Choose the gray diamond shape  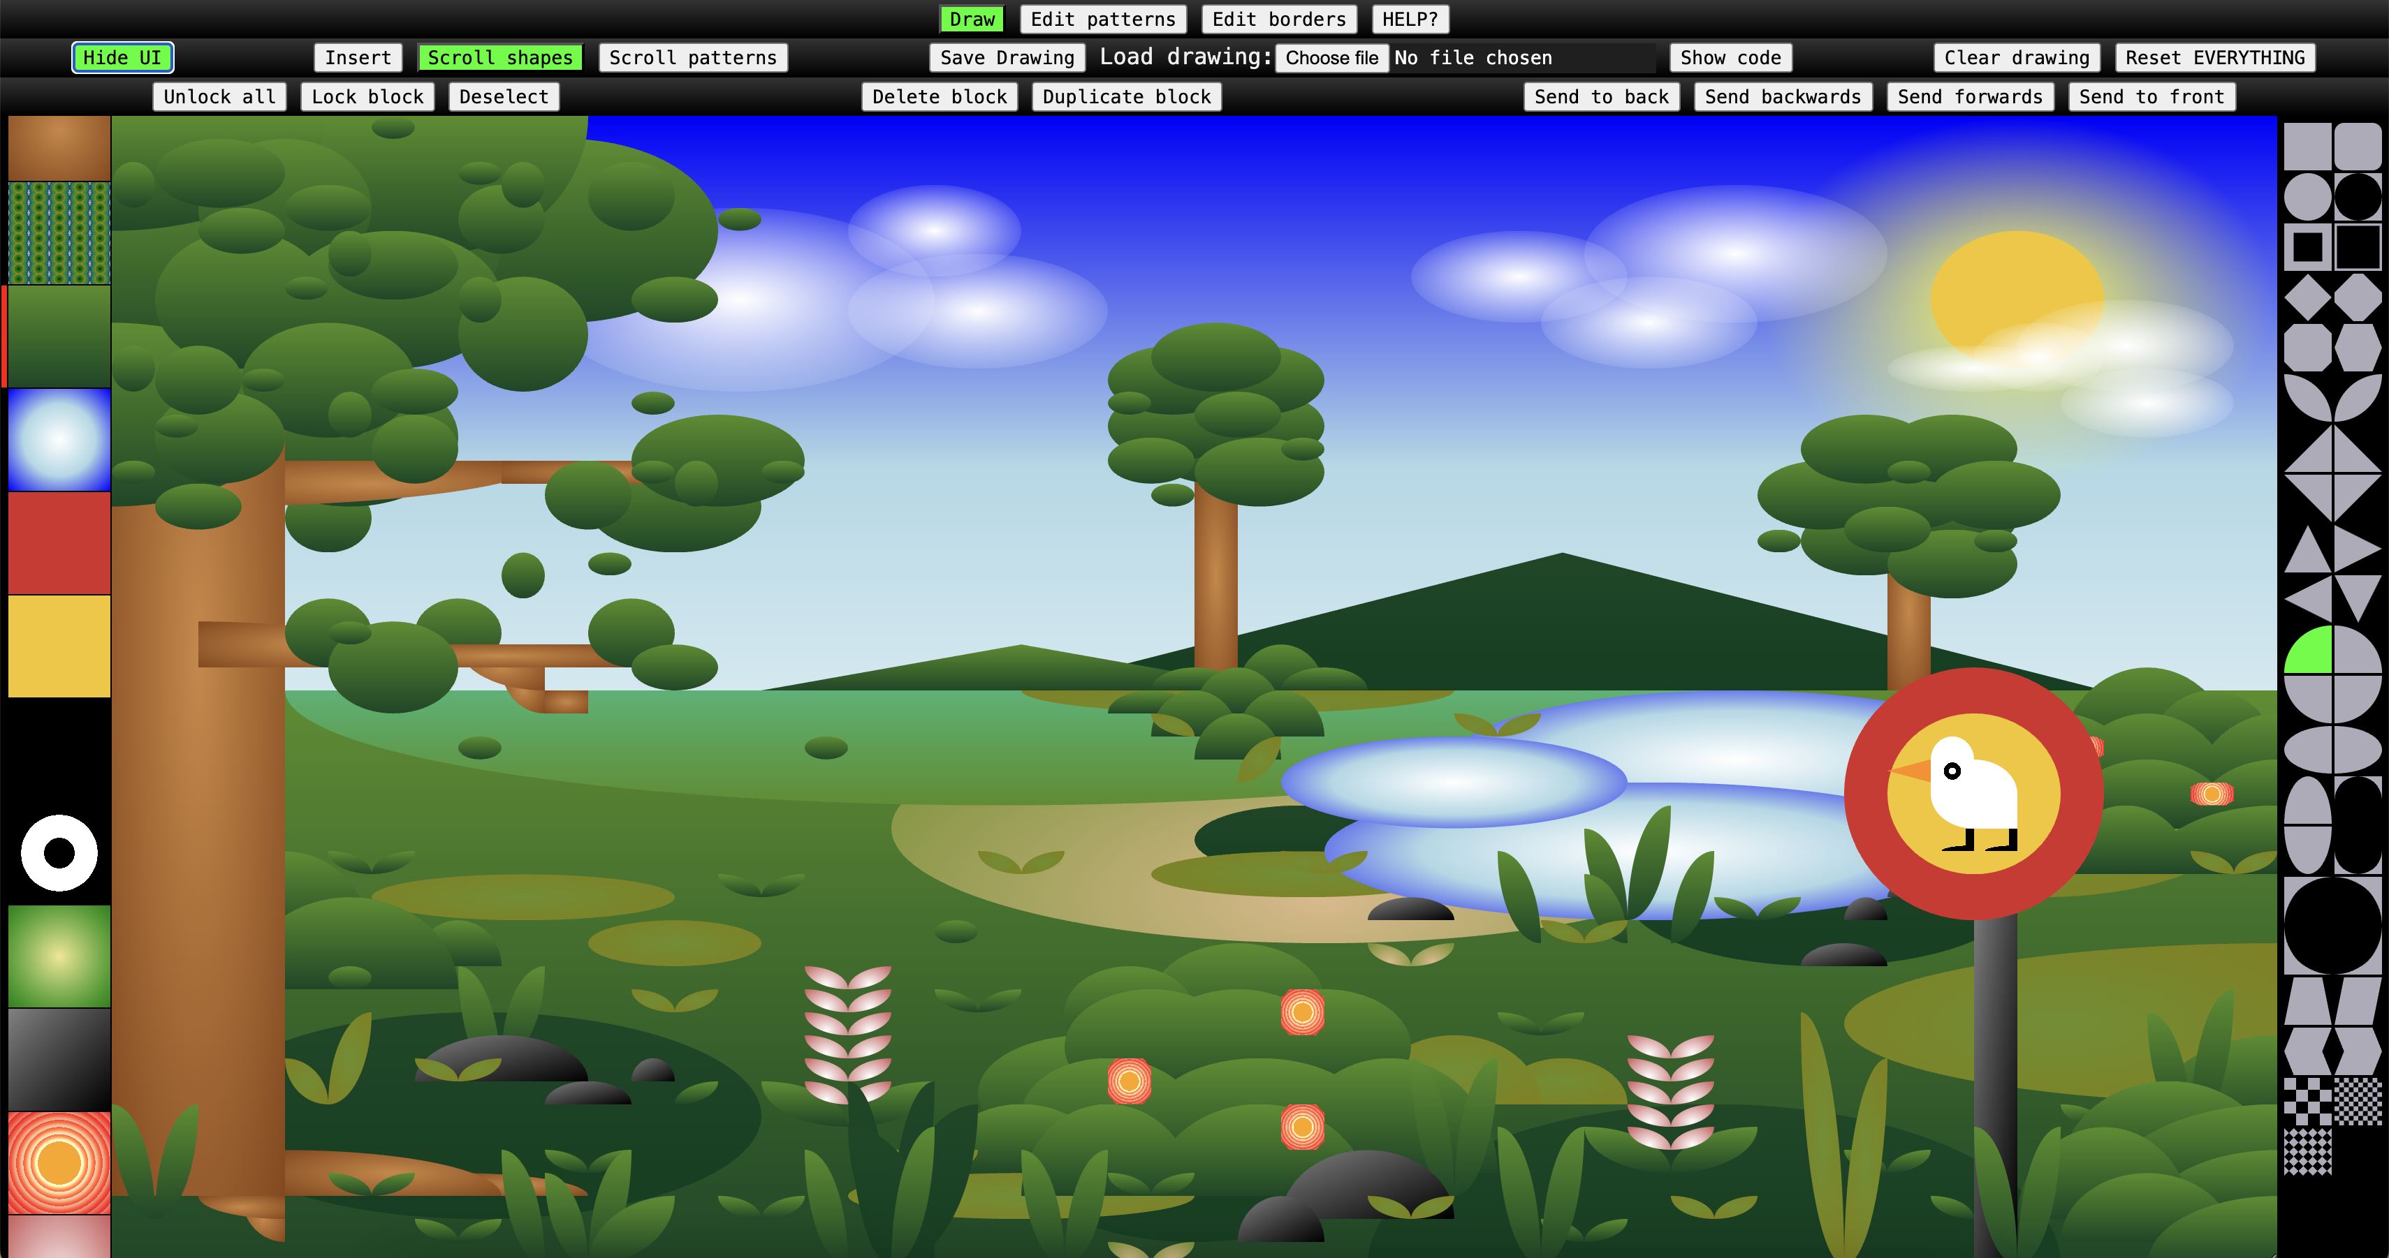coord(2307,297)
